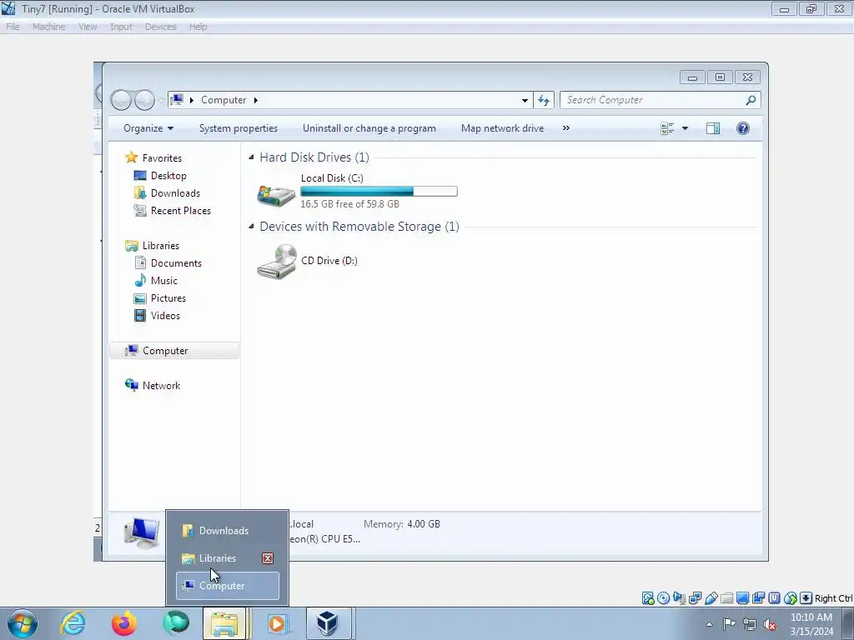Click the magnifier icon in search box

click(751, 100)
